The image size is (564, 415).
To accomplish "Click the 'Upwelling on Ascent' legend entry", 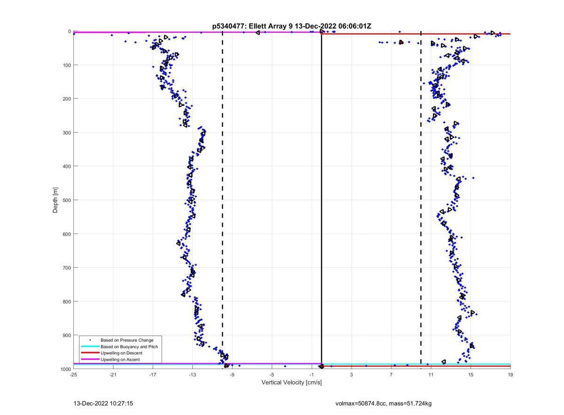I will pyautogui.click(x=120, y=360).
